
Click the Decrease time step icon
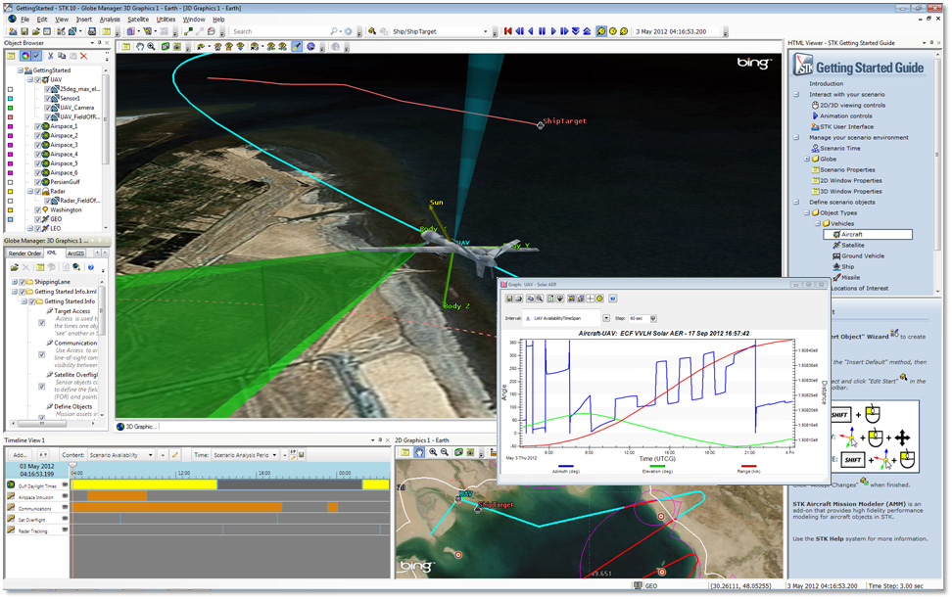point(576,31)
